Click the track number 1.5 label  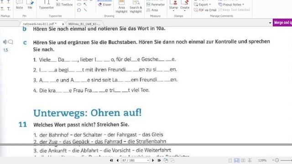(x=5, y=50)
